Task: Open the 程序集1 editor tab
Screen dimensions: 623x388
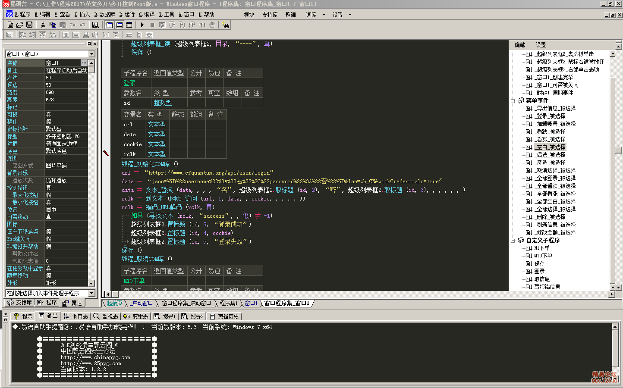Action: pos(228,304)
